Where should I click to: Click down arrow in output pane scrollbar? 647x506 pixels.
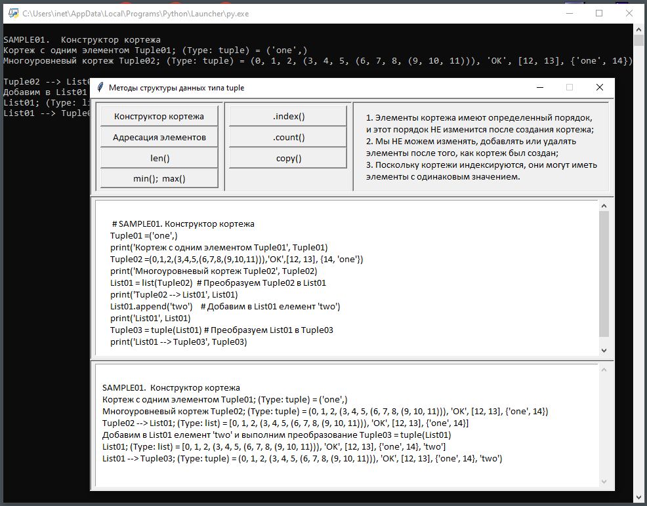pyautogui.click(x=604, y=482)
